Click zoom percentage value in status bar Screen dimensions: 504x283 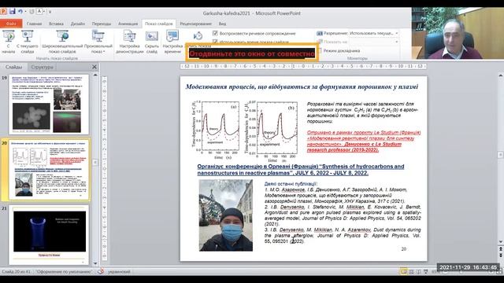(435, 272)
